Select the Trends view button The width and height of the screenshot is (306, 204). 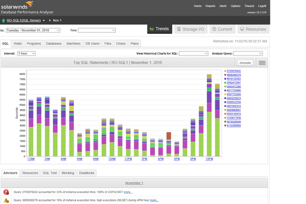coord(160,29)
